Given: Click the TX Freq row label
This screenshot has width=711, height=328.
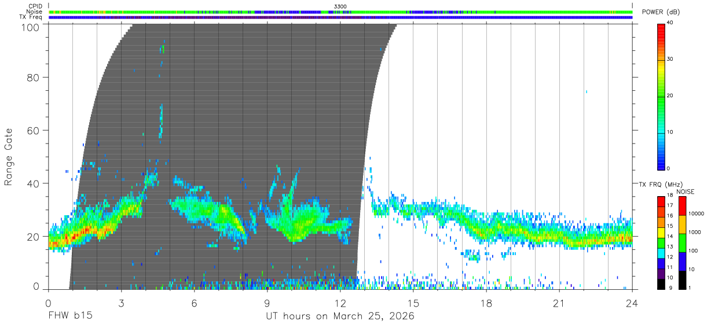Looking at the screenshot, I should (x=31, y=17).
